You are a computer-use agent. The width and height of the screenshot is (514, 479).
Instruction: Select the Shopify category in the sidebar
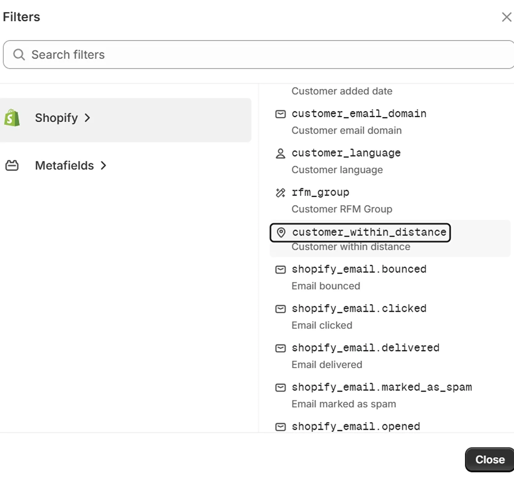point(56,118)
